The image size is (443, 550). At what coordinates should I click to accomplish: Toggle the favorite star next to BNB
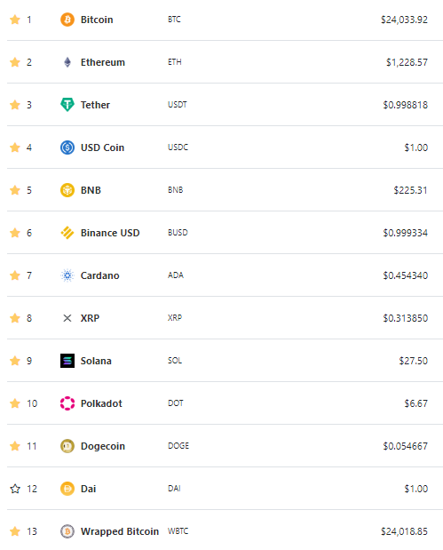pyautogui.click(x=15, y=190)
